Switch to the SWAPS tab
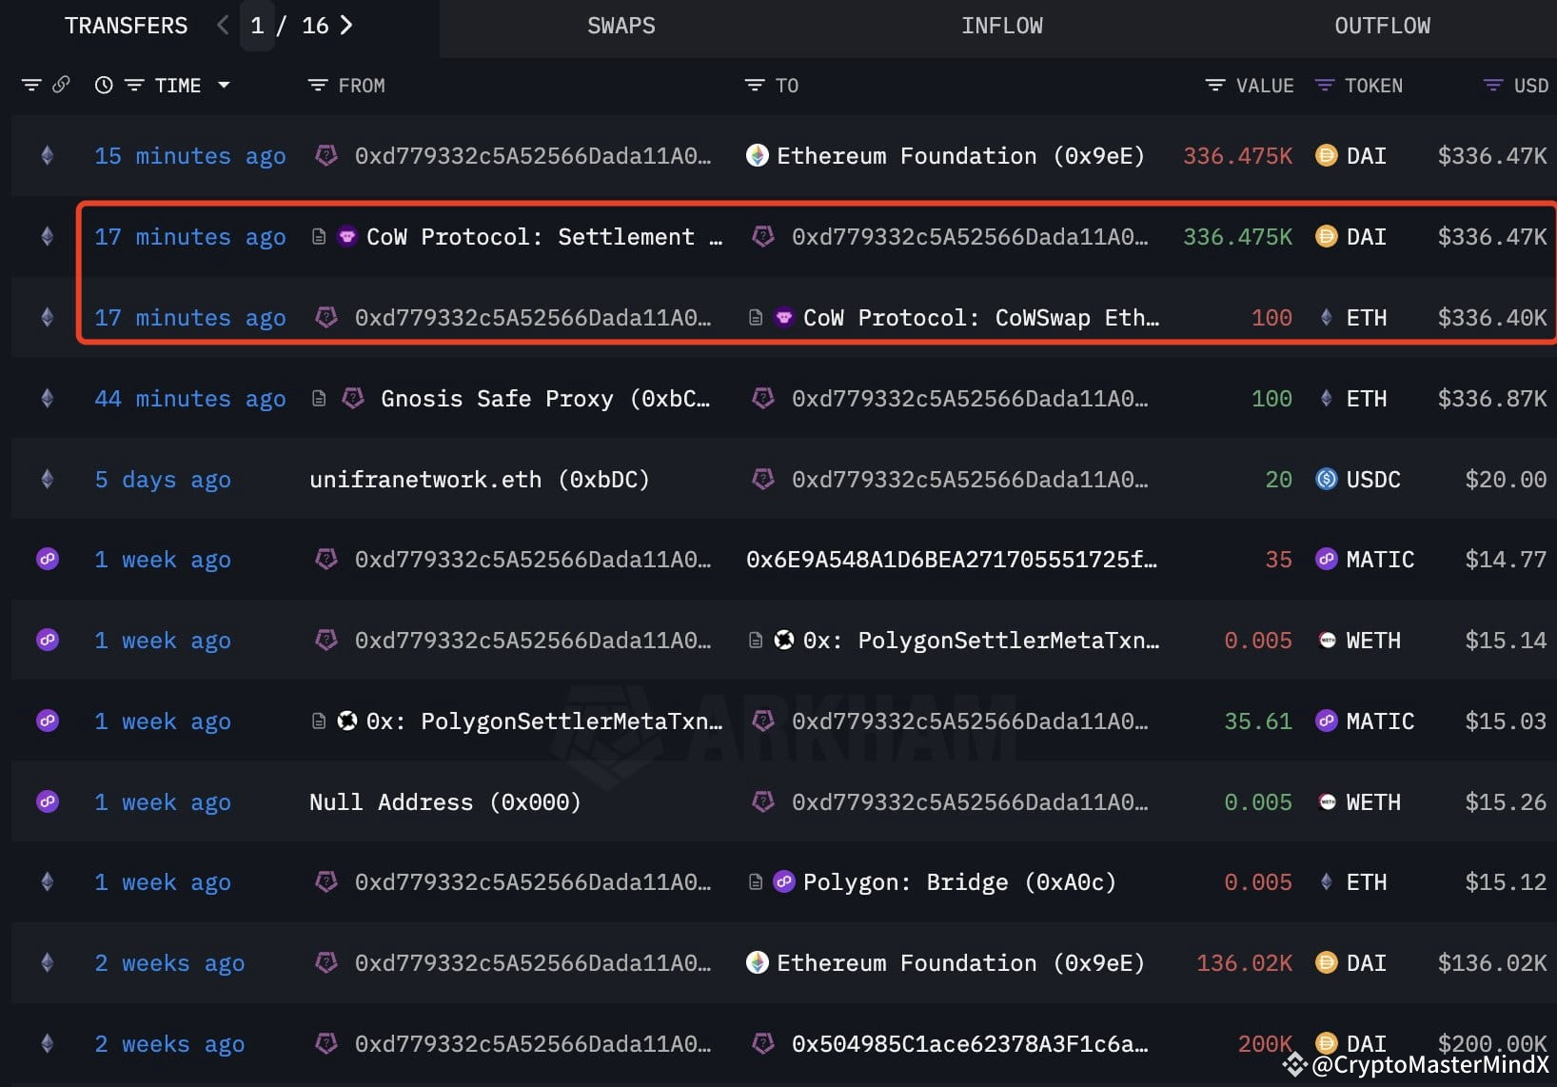Screen dimensions: 1557x1087 [621, 27]
